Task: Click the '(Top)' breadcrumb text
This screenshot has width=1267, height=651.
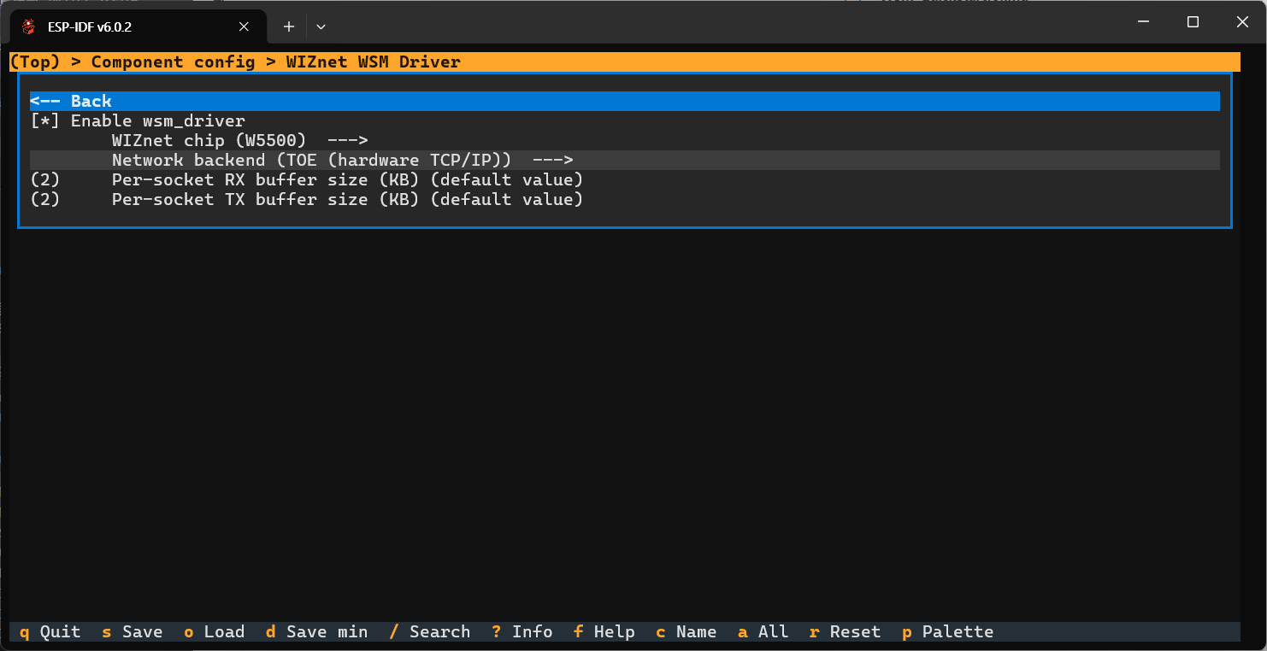Action: tap(35, 62)
